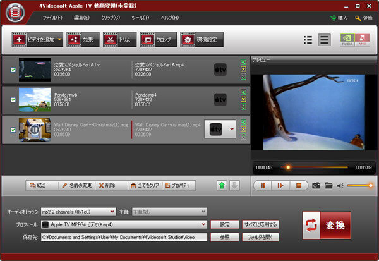Viewport: 379px width, 261px height.
Task: Click the プロパティ properties button
Action: click(179, 186)
